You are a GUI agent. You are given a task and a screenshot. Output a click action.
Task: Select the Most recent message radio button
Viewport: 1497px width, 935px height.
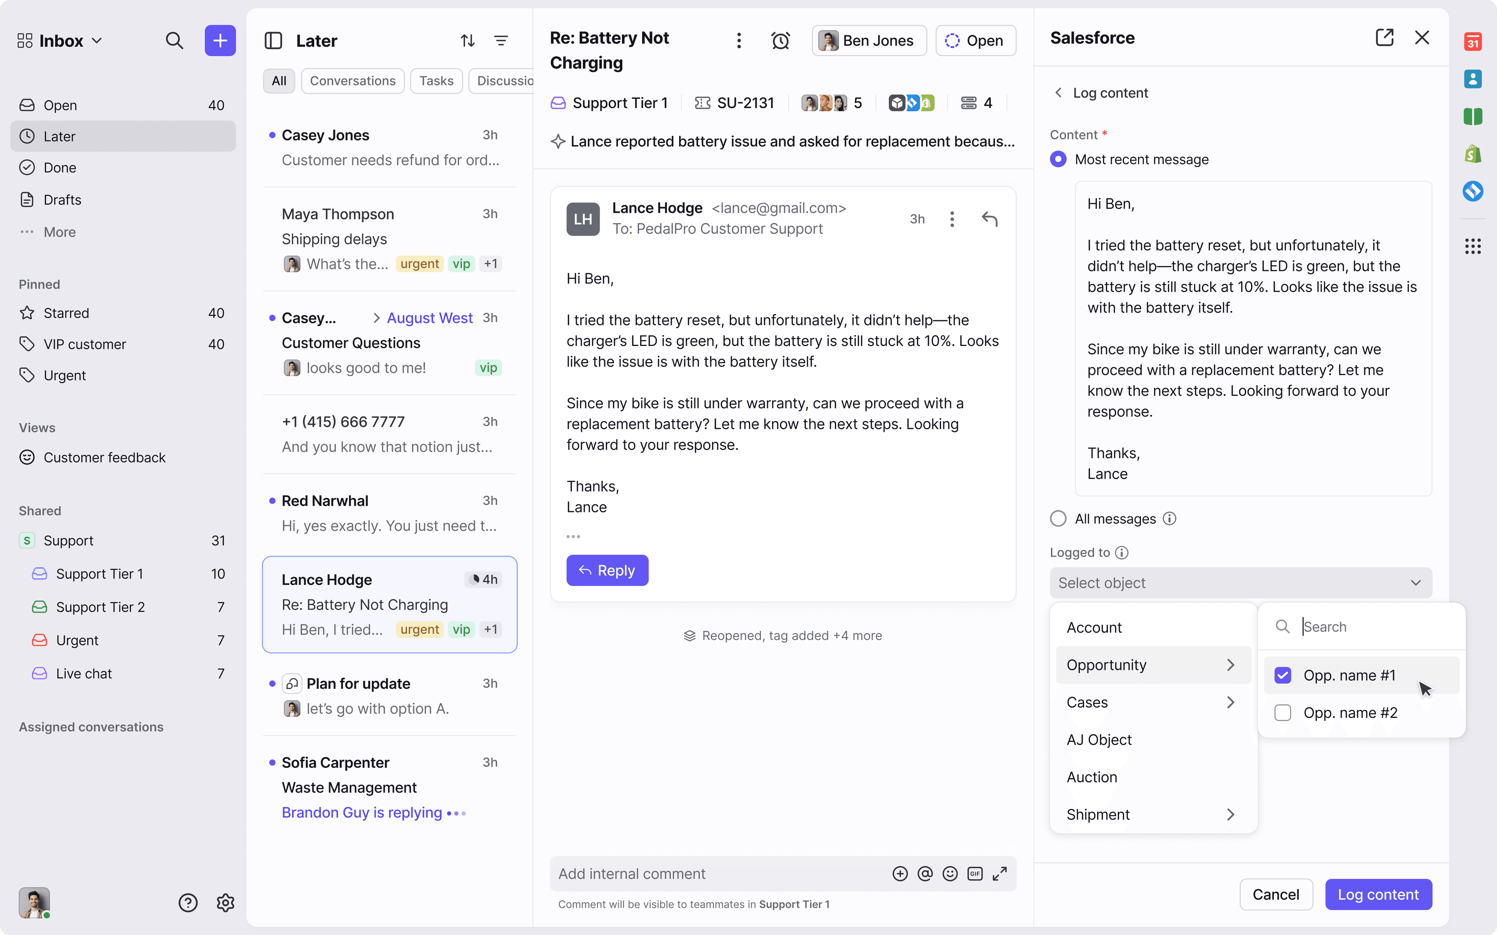[x=1058, y=159]
